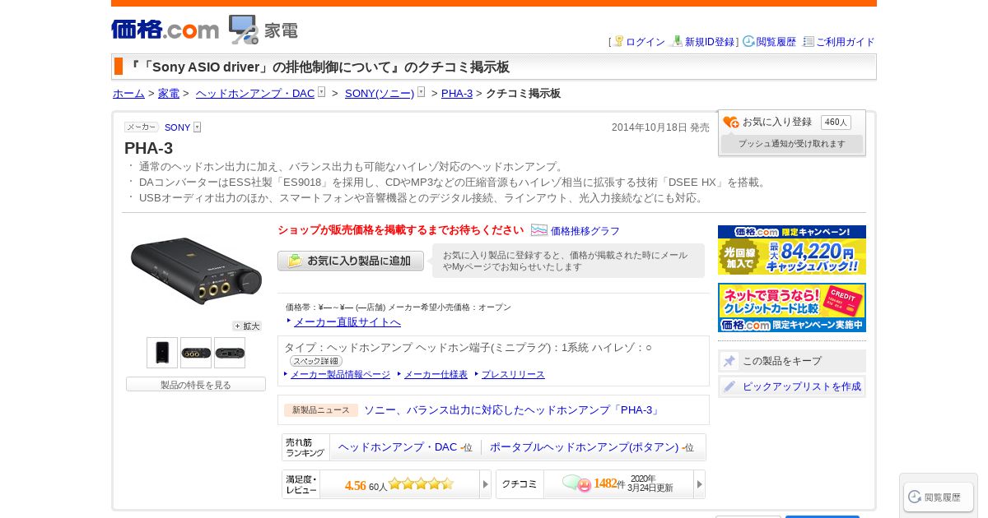This screenshot has width=988, height=518.
Task: Open プレスリリース link
Action: [x=513, y=374]
